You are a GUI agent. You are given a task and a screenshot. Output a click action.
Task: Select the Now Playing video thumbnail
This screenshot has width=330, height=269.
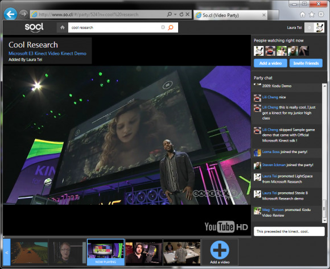[x=106, y=252]
